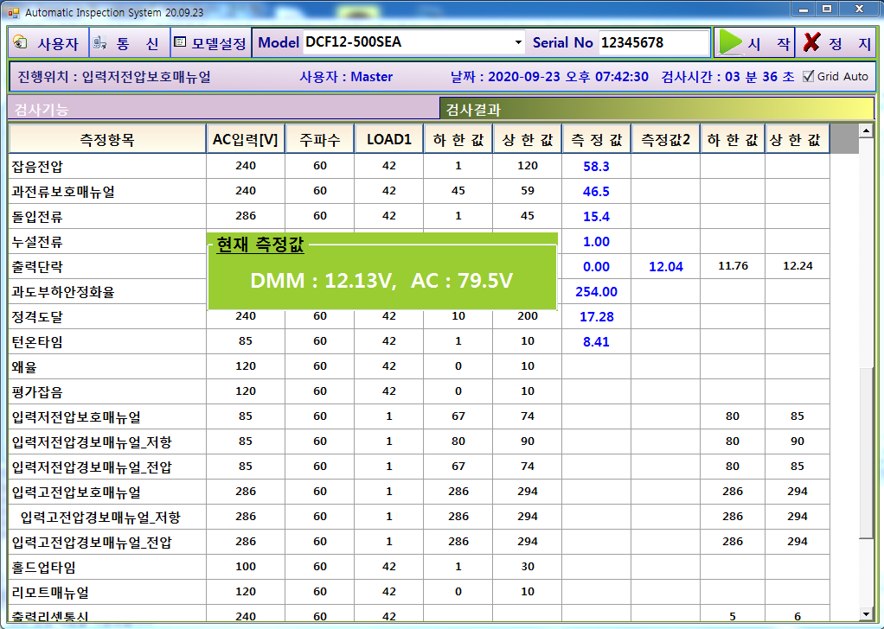The height and width of the screenshot is (629, 884).
Task: Open the Model dropdown arrow
Action: [x=517, y=42]
